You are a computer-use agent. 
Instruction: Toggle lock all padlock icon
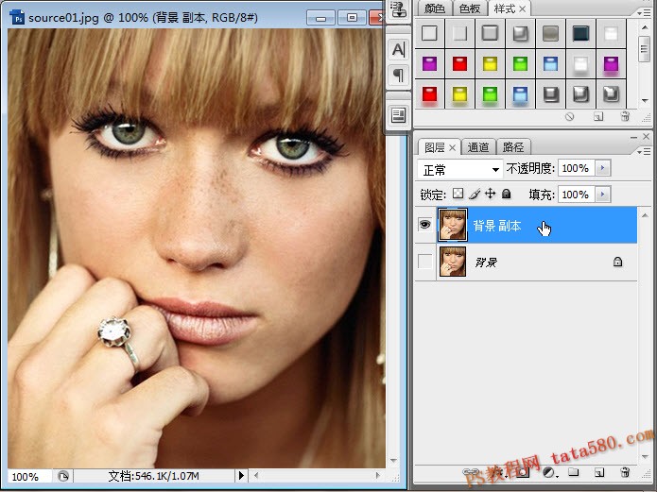point(506,194)
